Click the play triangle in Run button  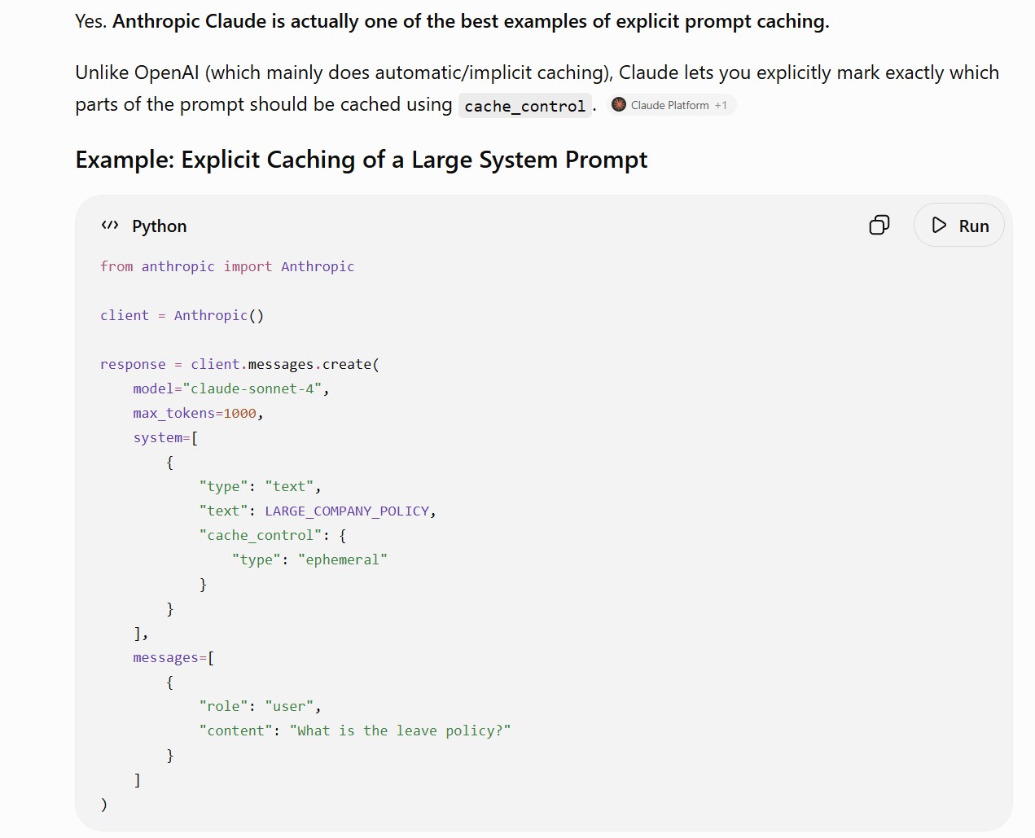click(939, 226)
